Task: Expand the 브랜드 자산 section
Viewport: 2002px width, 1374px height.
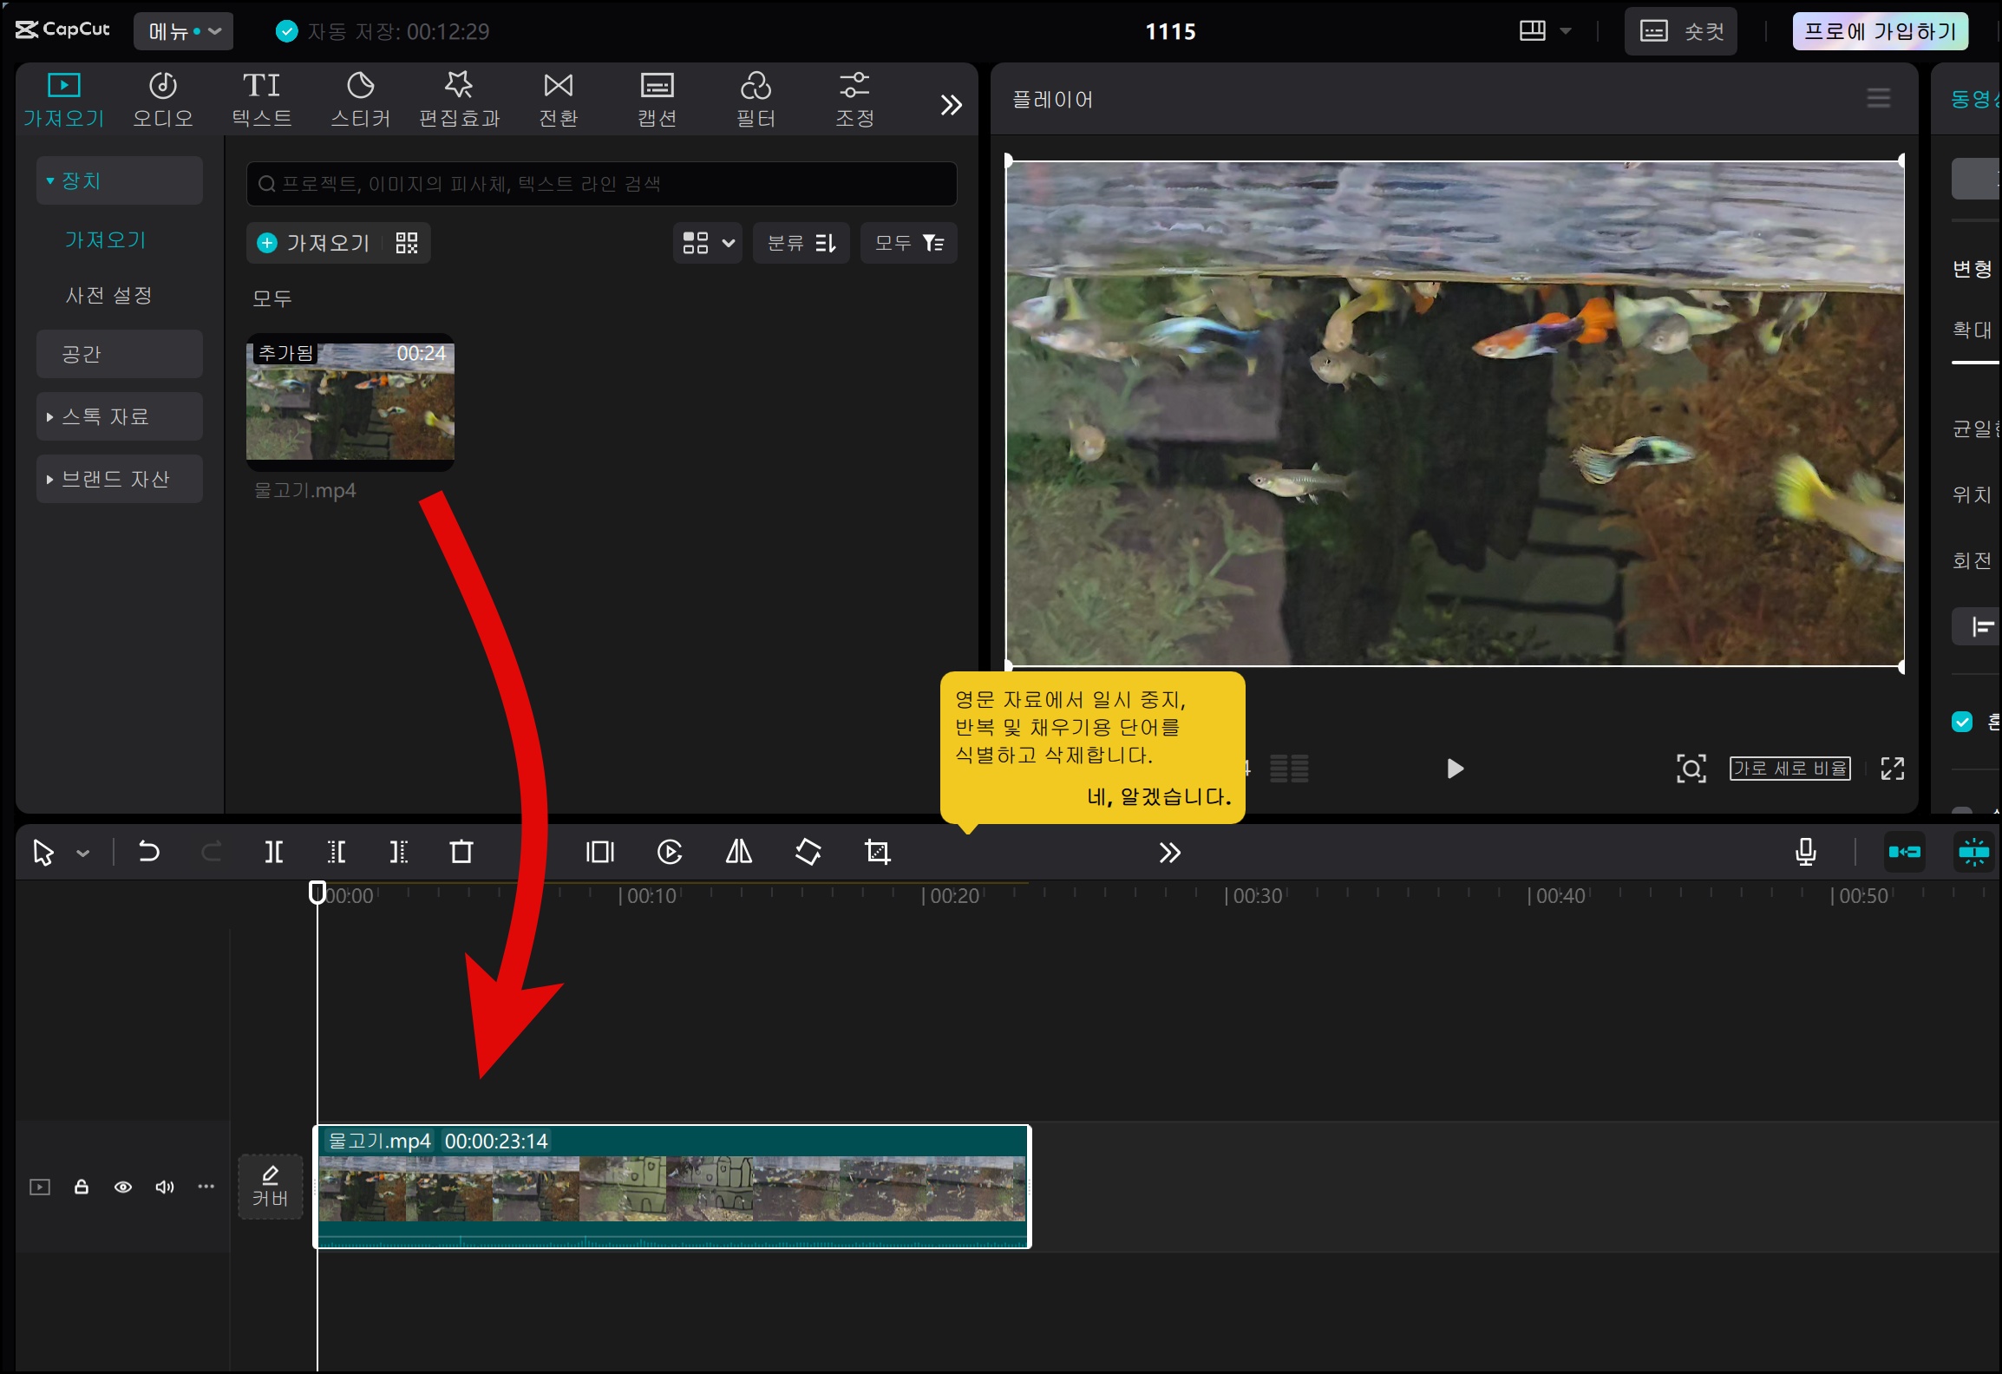Action: (x=119, y=479)
